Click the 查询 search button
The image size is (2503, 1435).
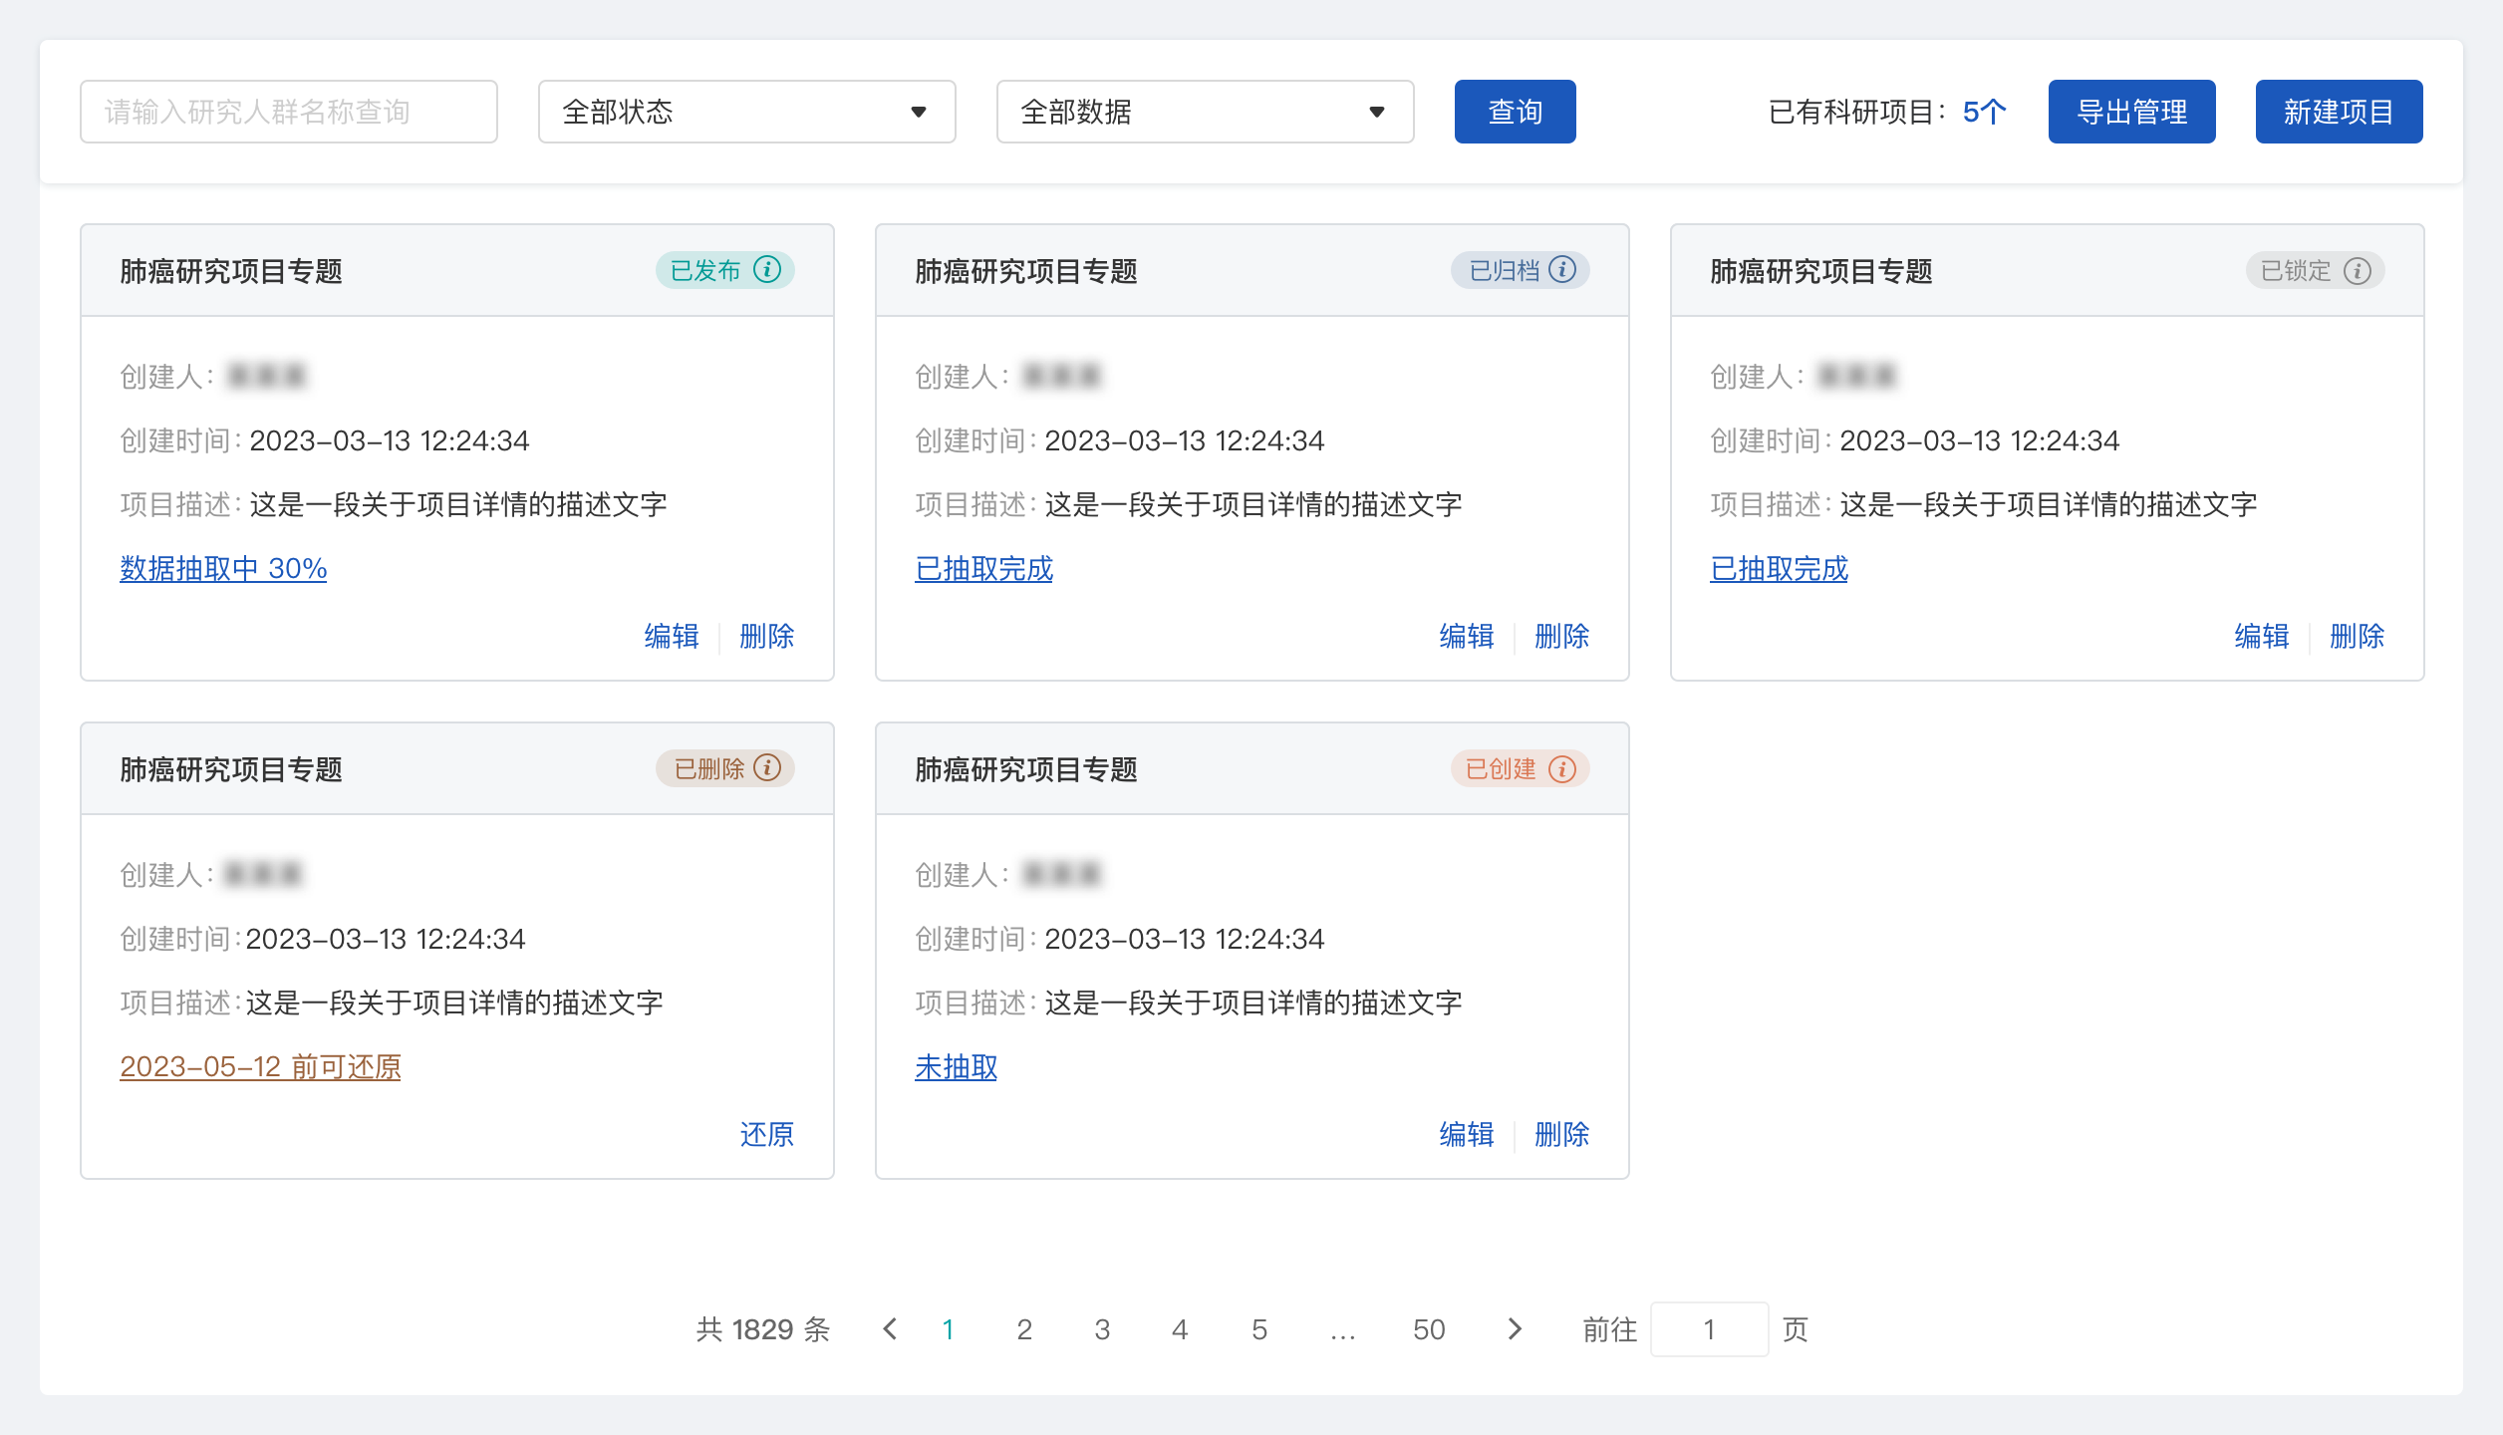tap(1514, 112)
